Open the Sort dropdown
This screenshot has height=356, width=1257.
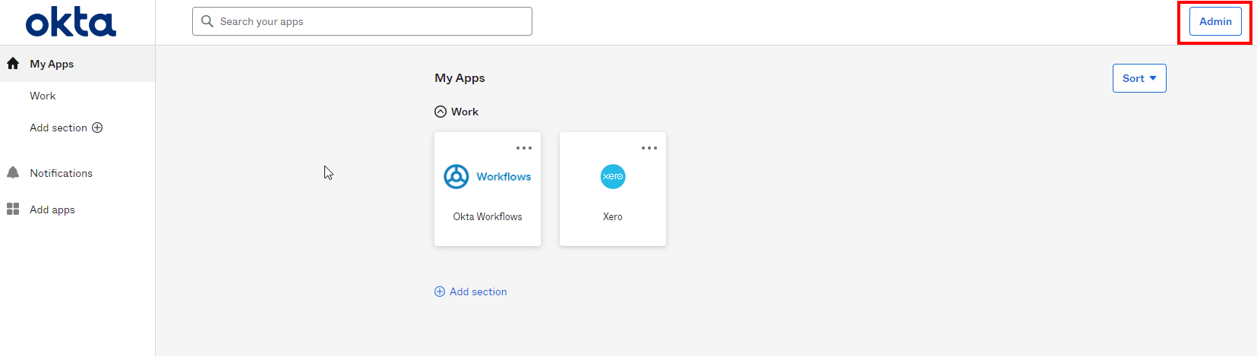(1139, 78)
